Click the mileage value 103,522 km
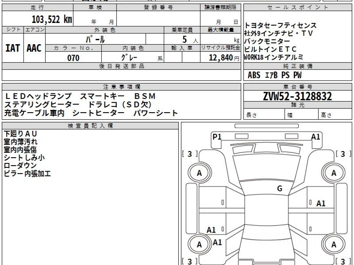 pyautogui.click(x=52, y=19)
